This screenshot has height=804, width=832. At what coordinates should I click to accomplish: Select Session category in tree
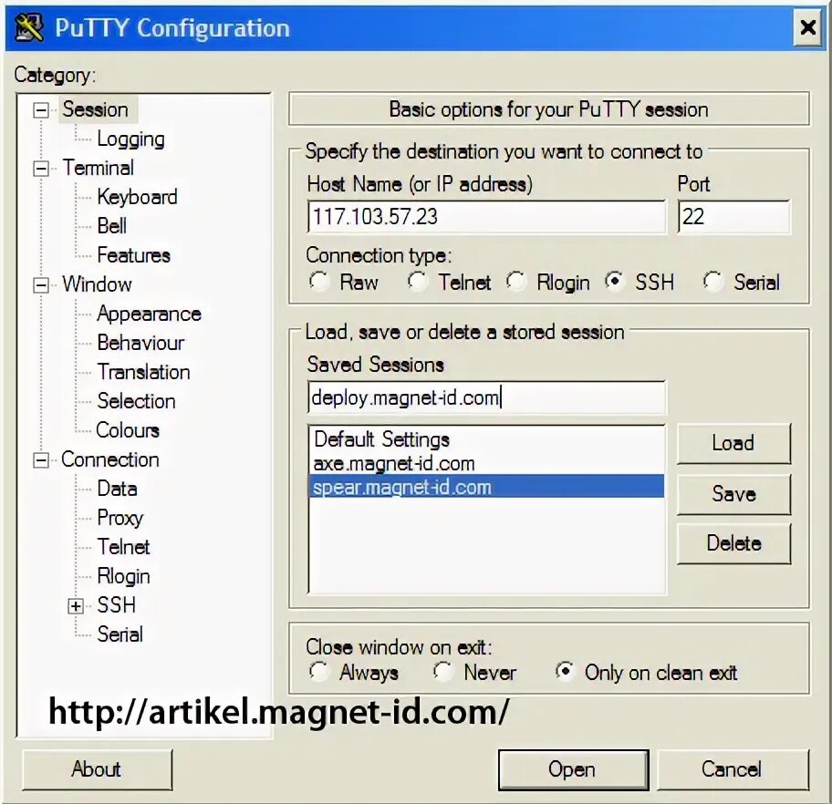96,109
